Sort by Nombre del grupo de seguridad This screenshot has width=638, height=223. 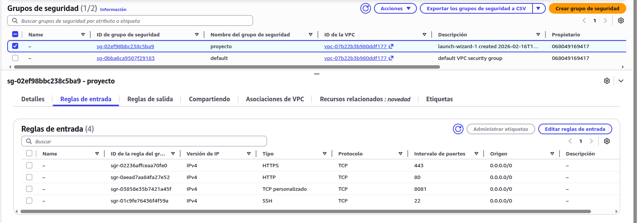tap(311, 35)
